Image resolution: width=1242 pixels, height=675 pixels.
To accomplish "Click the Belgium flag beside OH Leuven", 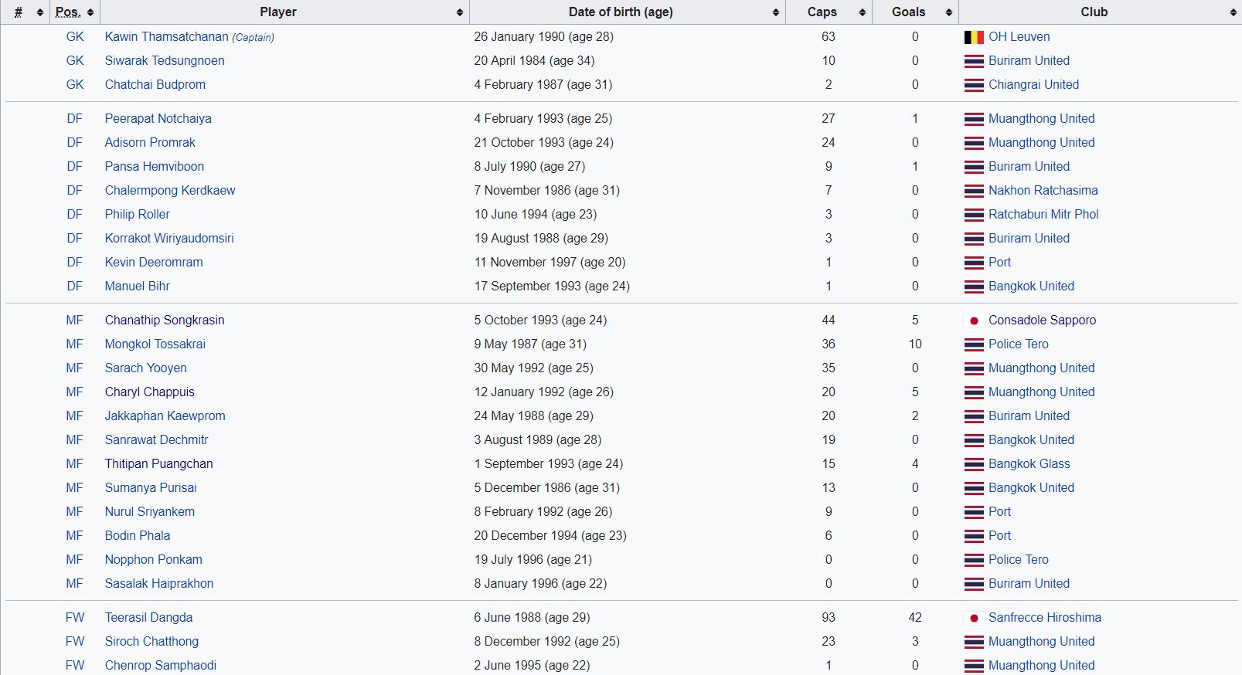I will tap(974, 37).
